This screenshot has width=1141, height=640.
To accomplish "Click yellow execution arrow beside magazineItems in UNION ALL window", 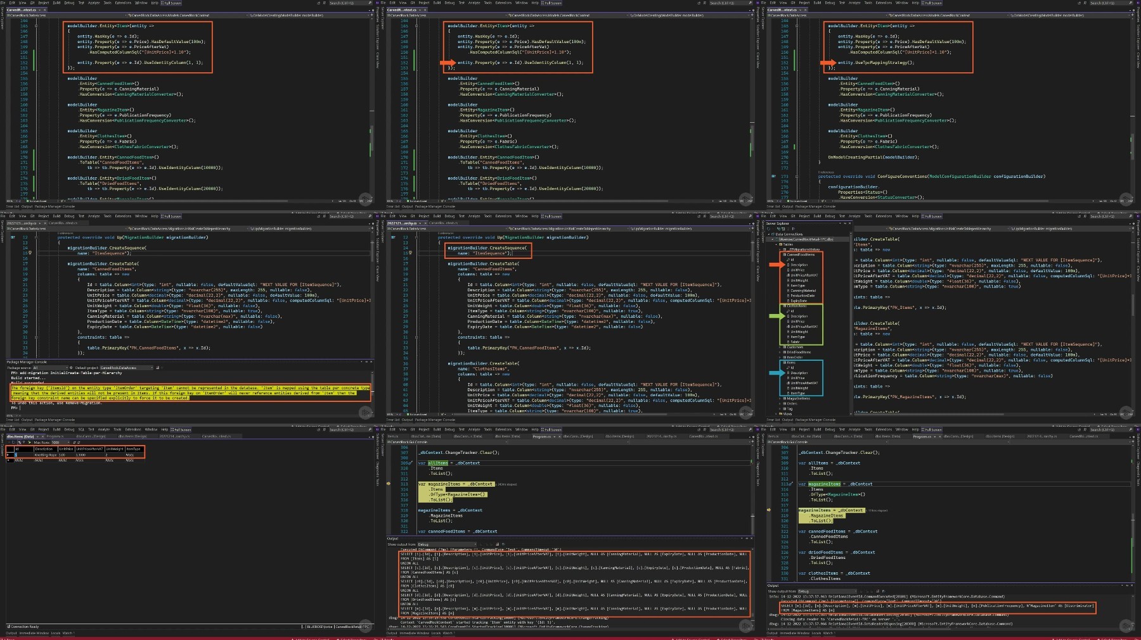I will (389, 484).
